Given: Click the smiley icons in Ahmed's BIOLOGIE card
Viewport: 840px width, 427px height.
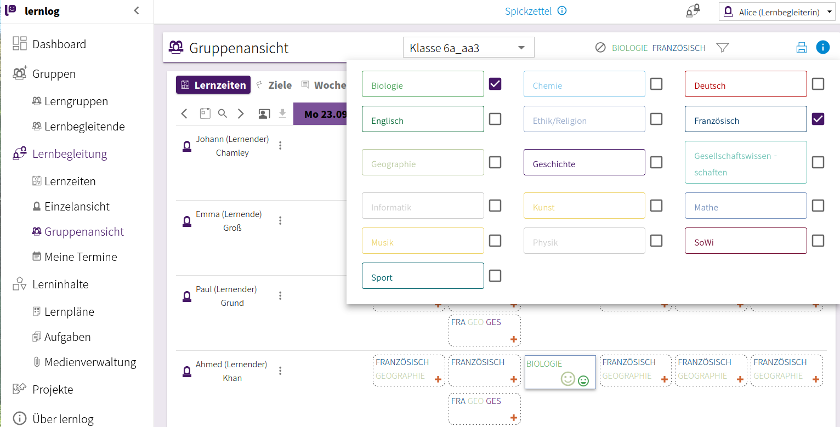Looking at the screenshot, I should [575, 379].
